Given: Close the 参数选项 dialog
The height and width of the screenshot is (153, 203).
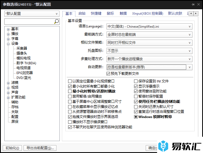Looking at the screenshot, I should click(198, 4).
